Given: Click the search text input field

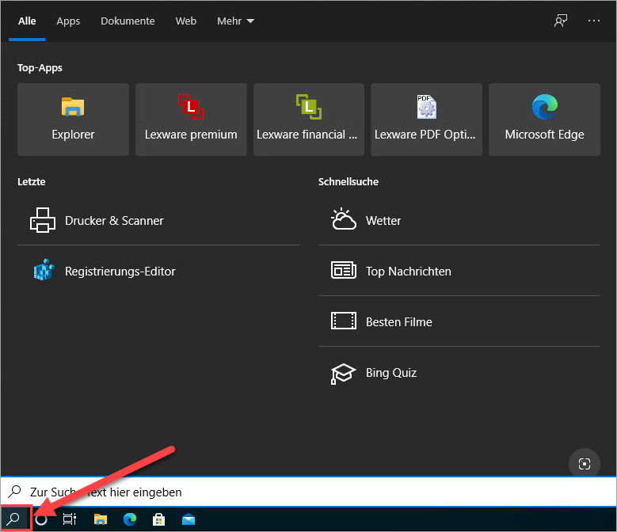Looking at the screenshot, I should 309,492.
